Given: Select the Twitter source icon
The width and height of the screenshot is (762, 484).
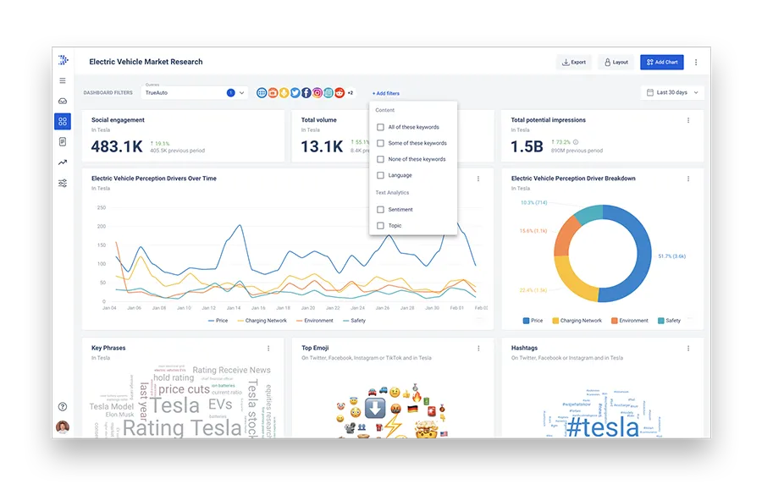Looking at the screenshot, I should [295, 93].
